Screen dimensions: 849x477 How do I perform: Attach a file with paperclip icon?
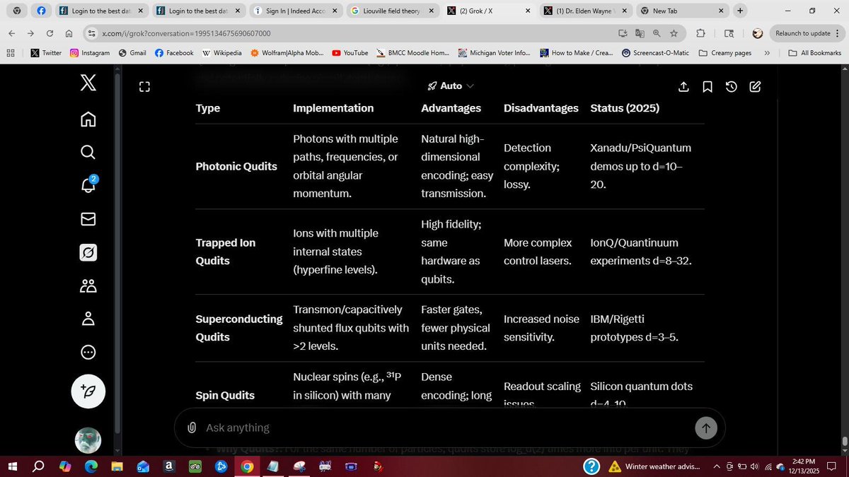pos(192,428)
